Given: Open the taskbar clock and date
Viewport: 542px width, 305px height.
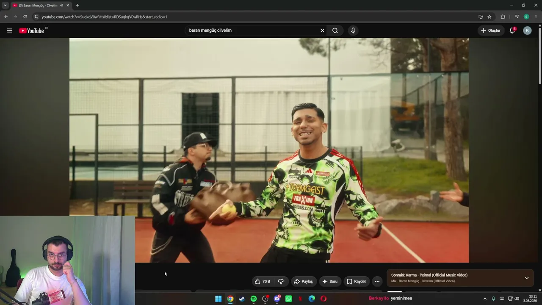Looking at the screenshot, I should [531, 299].
